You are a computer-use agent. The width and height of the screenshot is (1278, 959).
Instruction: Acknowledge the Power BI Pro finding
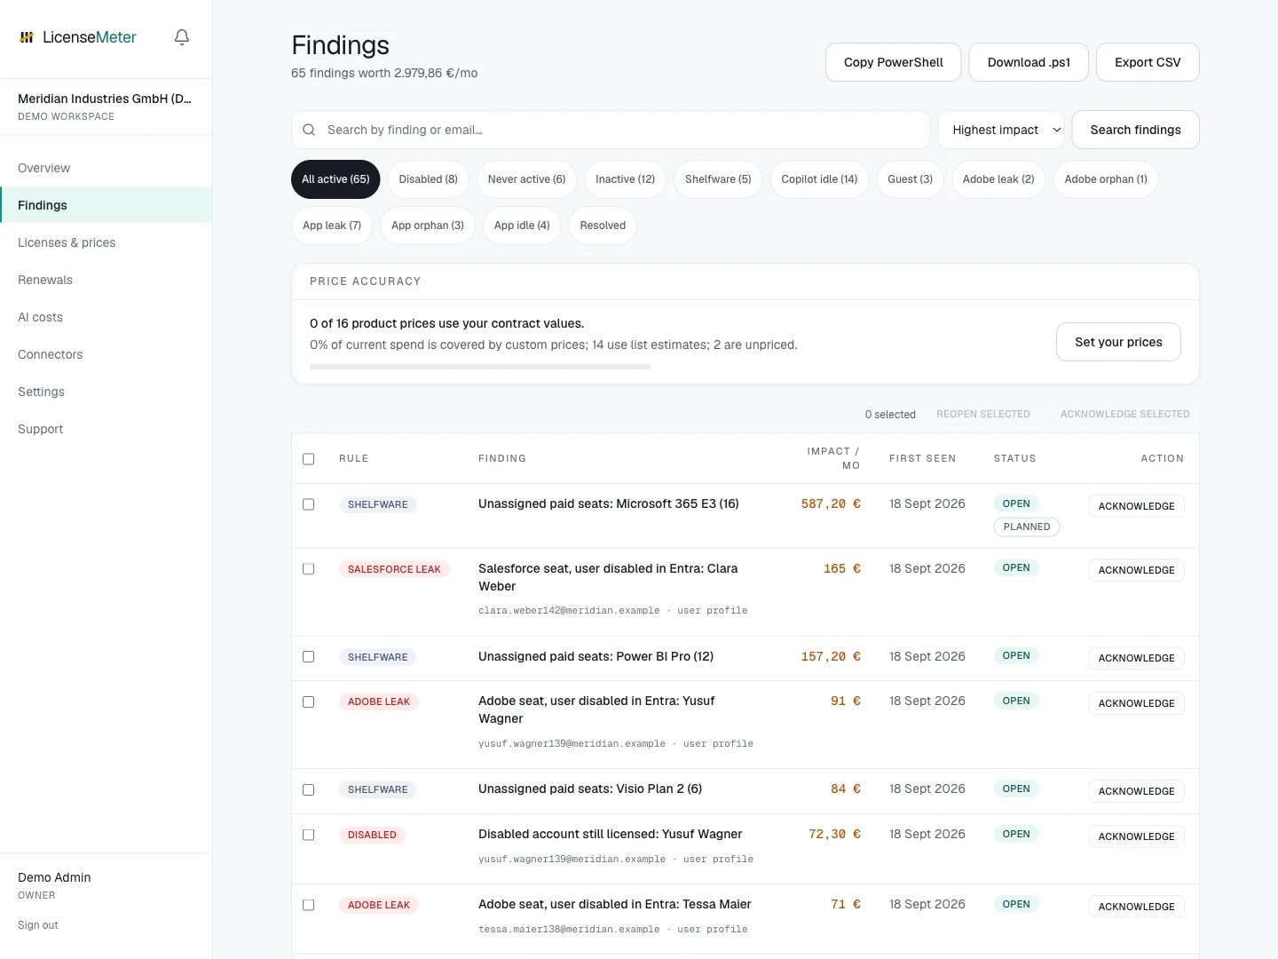(1136, 658)
